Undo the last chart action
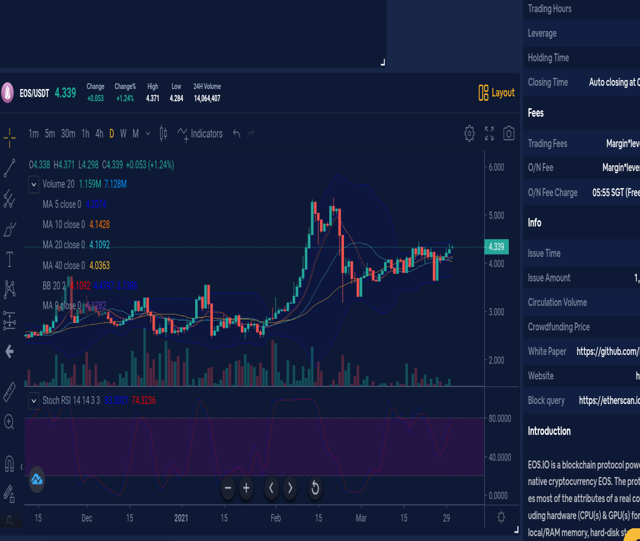Image resolution: width=640 pixels, height=541 pixels. [237, 133]
